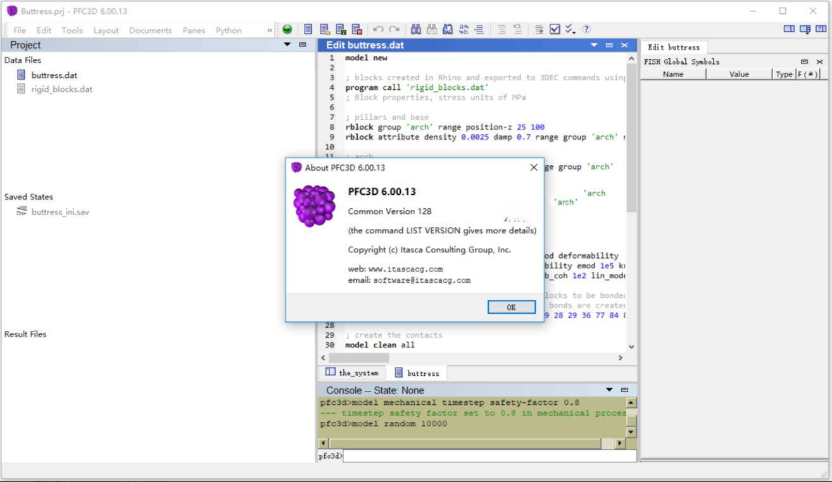Click the software@itascacg.com email text
The height and width of the screenshot is (482, 832).
coord(422,280)
